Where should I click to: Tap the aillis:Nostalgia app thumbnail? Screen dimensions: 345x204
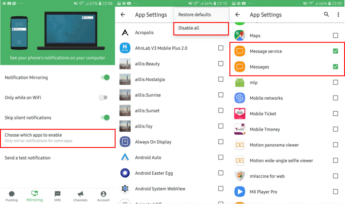click(125, 79)
